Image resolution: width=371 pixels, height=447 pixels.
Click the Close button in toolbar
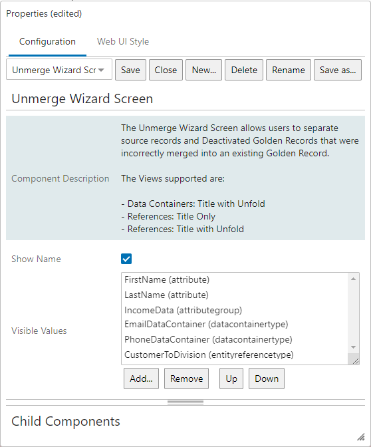(x=166, y=70)
